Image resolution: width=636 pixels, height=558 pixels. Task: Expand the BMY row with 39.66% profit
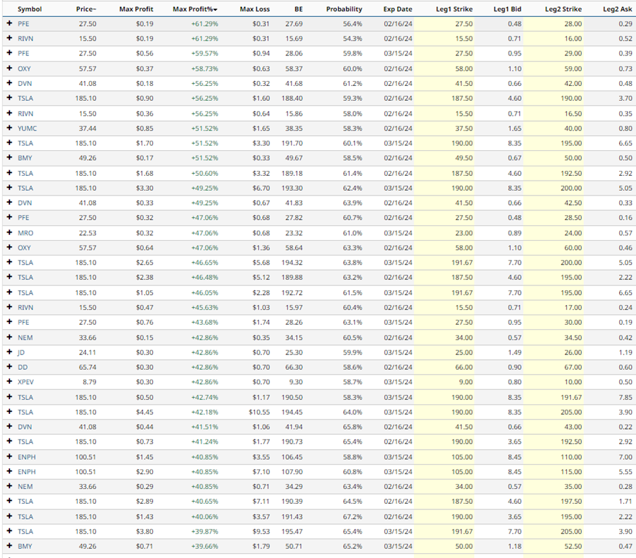(x=9, y=546)
